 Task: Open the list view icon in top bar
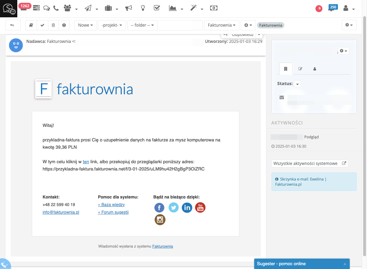(x=36, y=8)
